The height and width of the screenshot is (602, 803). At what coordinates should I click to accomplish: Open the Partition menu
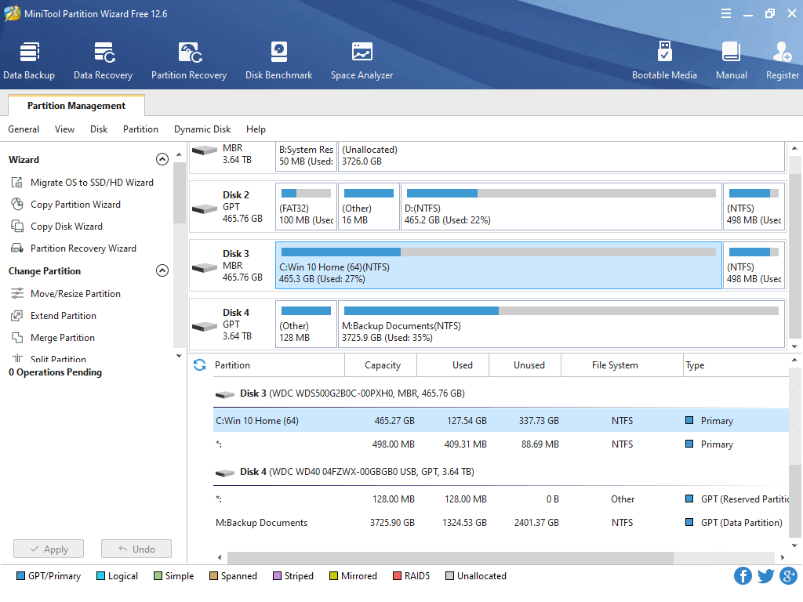tap(140, 129)
